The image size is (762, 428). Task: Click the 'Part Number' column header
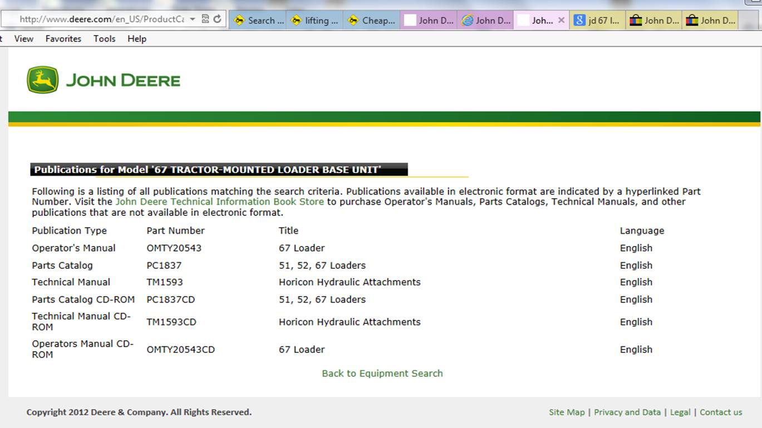click(176, 231)
